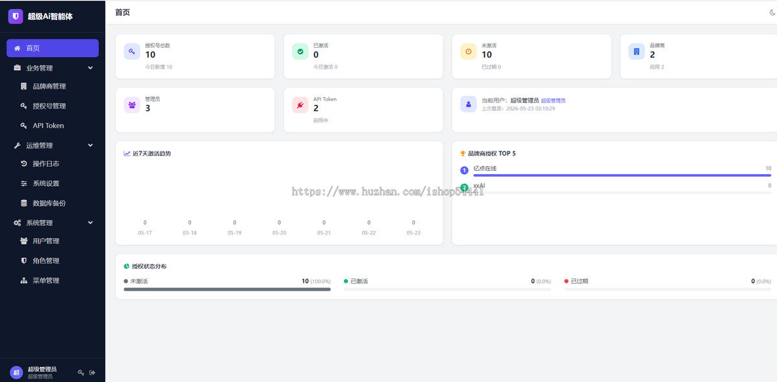Click the green 已激活 check icon
This screenshot has height=382, width=777.
(300, 51)
